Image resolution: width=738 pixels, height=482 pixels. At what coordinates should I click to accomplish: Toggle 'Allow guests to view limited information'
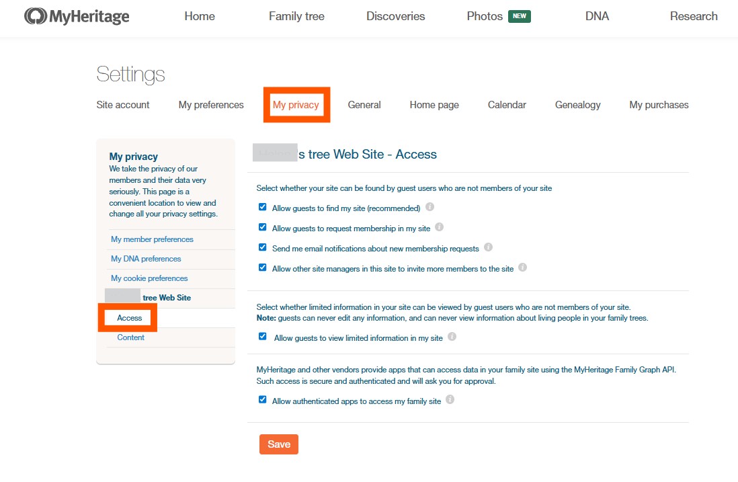click(263, 337)
